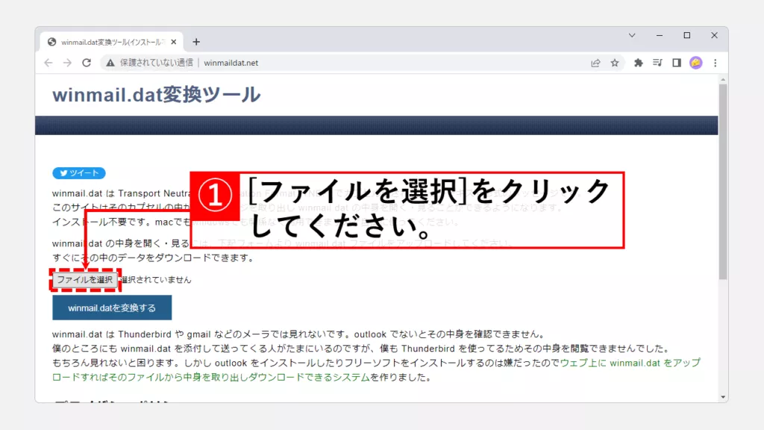Open the Extensions puzzle icon

639,63
